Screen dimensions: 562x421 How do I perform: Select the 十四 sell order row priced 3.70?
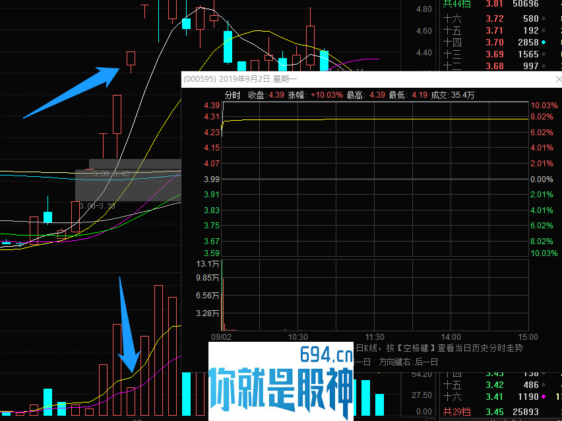click(x=495, y=42)
